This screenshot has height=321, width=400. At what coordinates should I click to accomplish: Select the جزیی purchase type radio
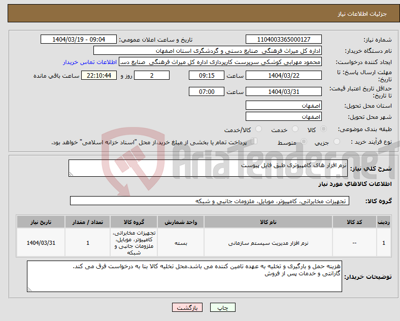pyautogui.click(x=337, y=142)
